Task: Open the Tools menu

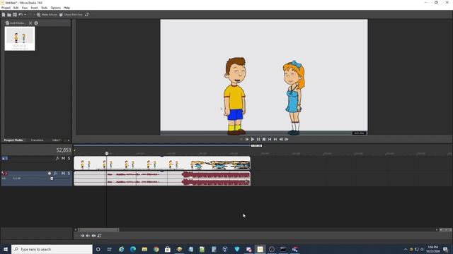Action: (44, 8)
